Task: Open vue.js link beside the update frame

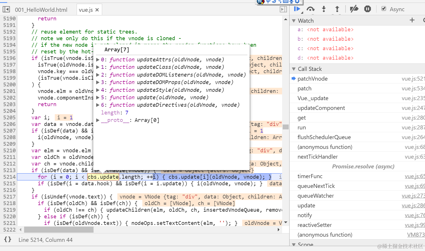Action: click(x=414, y=205)
